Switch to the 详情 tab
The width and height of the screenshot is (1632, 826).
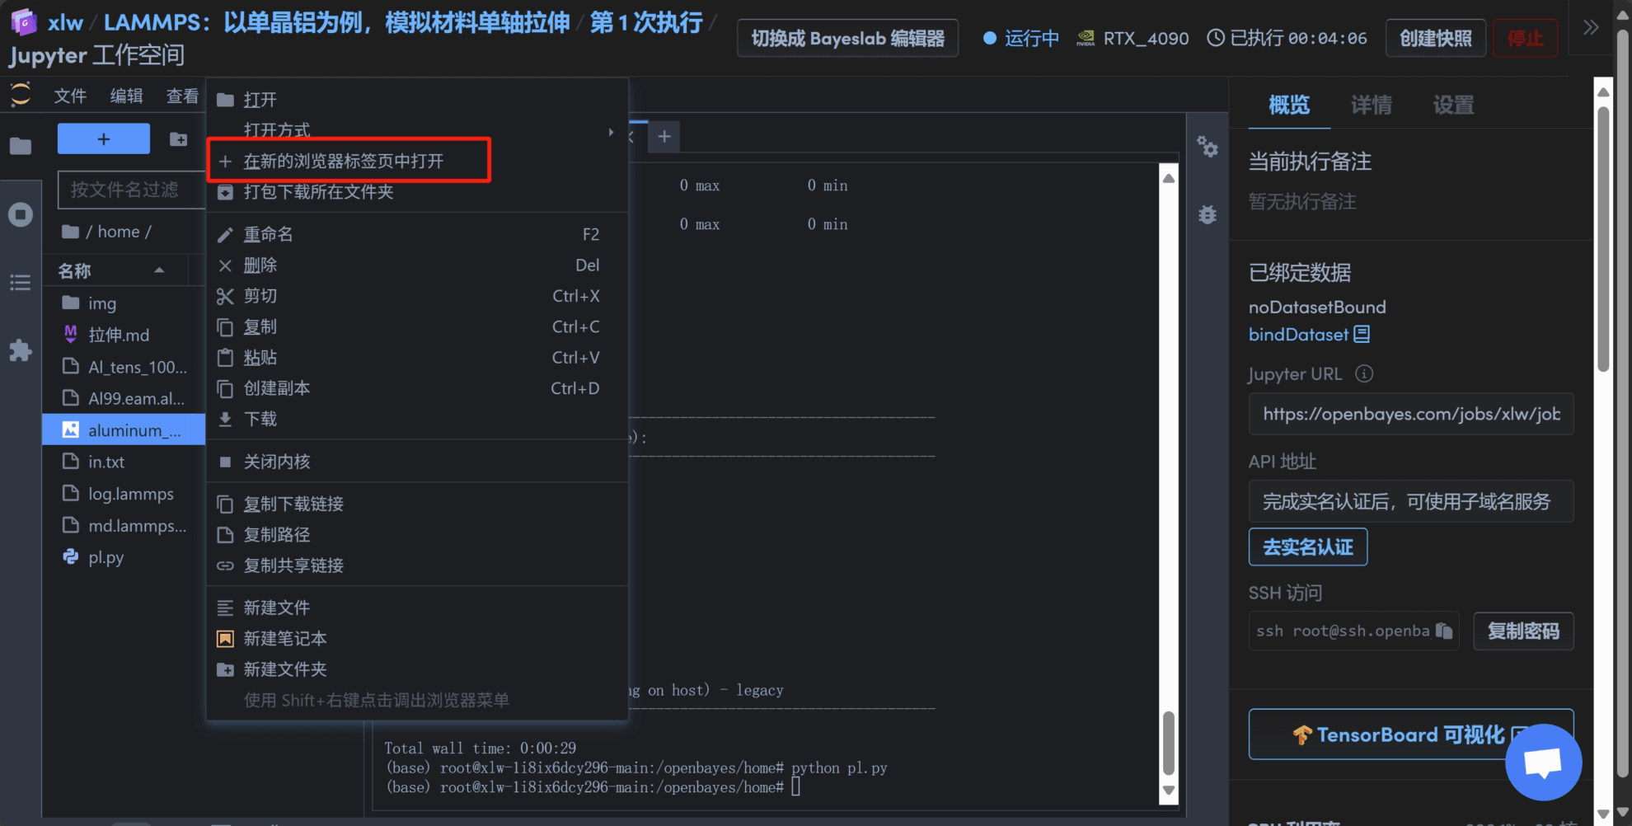[x=1371, y=105]
